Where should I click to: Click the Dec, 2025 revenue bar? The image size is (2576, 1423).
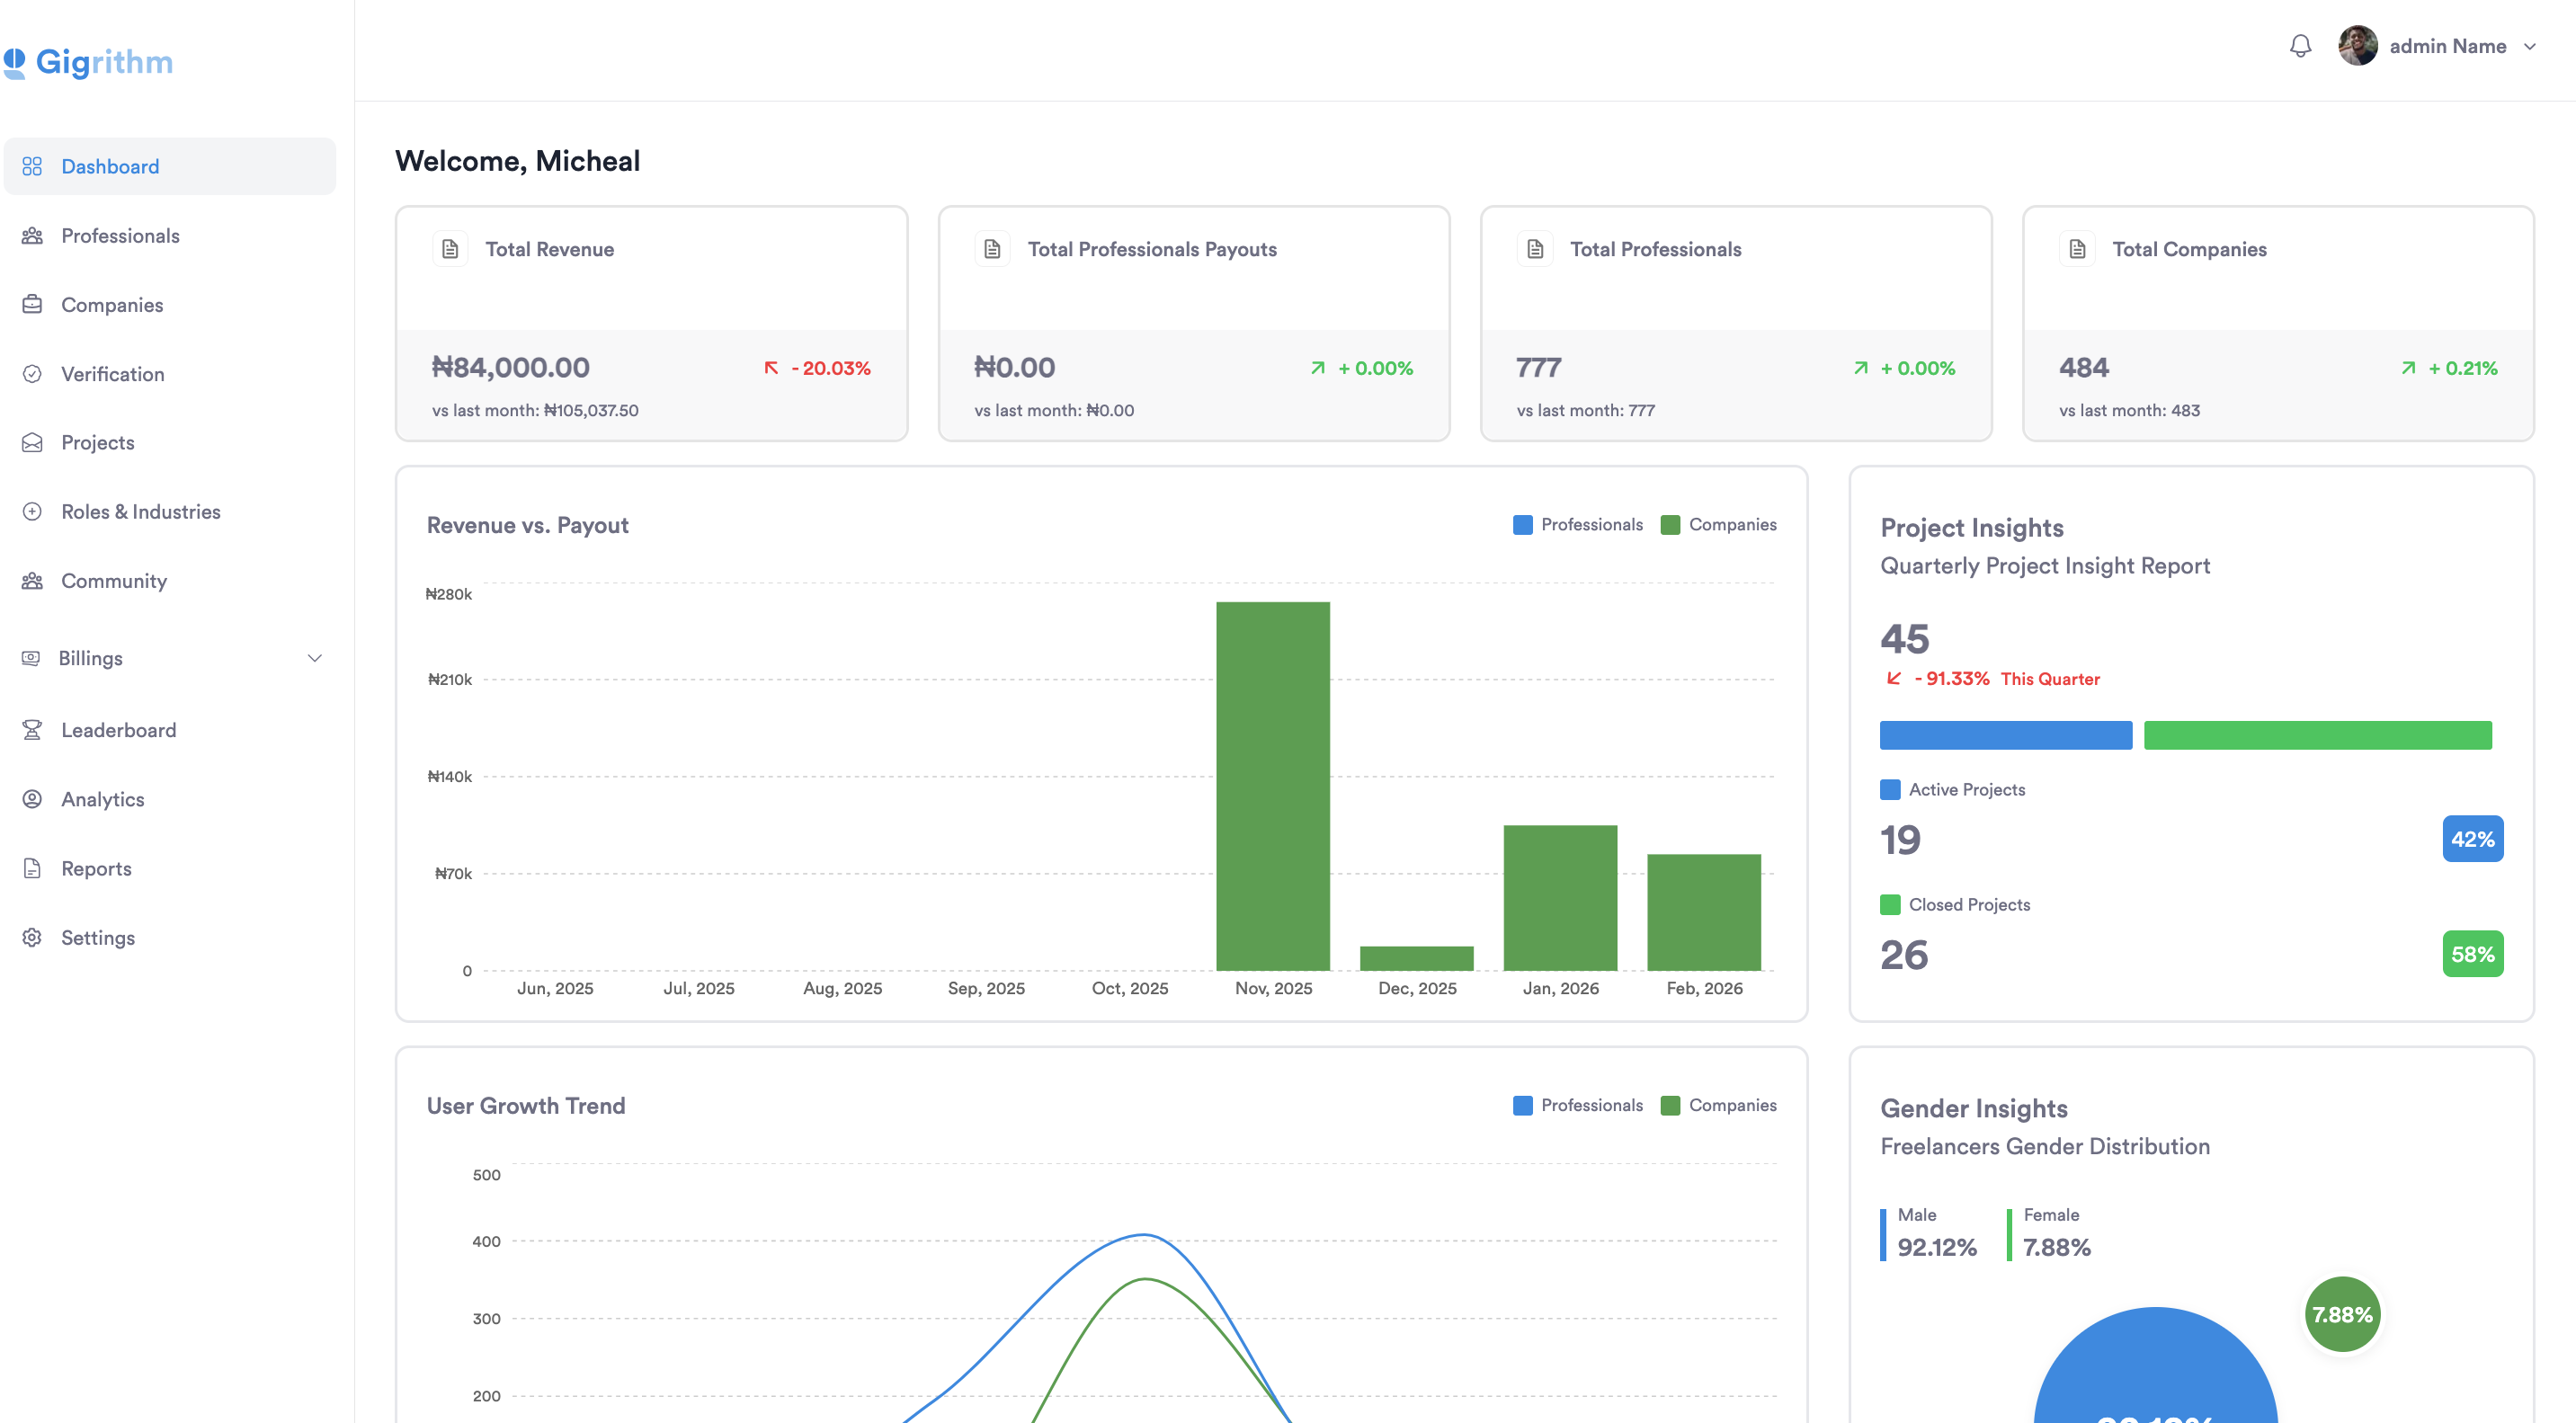(1417, 958)
